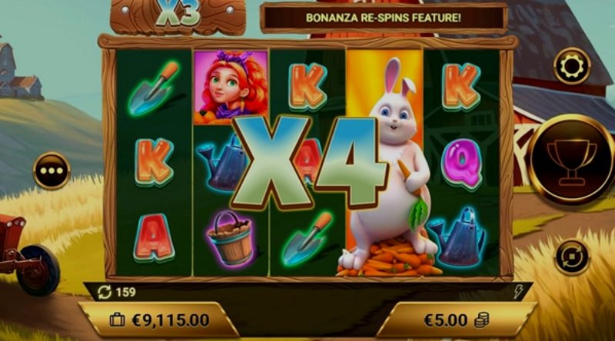The height and width of the screenshot is (341, 615).
Task: Toggle the autoplay circular arrows button
Action: point(572,257)
